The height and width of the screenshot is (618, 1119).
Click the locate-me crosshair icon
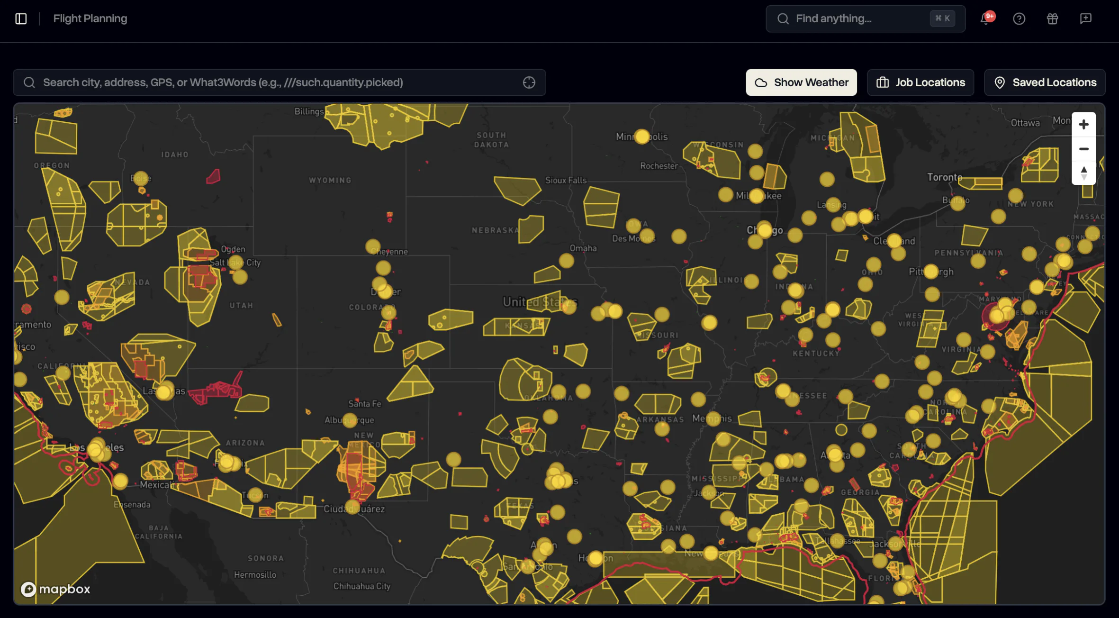pos(529,82)
